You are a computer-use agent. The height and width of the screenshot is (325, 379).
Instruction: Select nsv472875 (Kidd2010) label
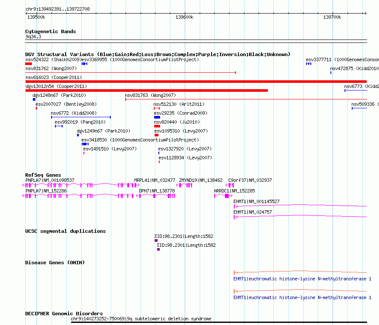pos(354,68)
